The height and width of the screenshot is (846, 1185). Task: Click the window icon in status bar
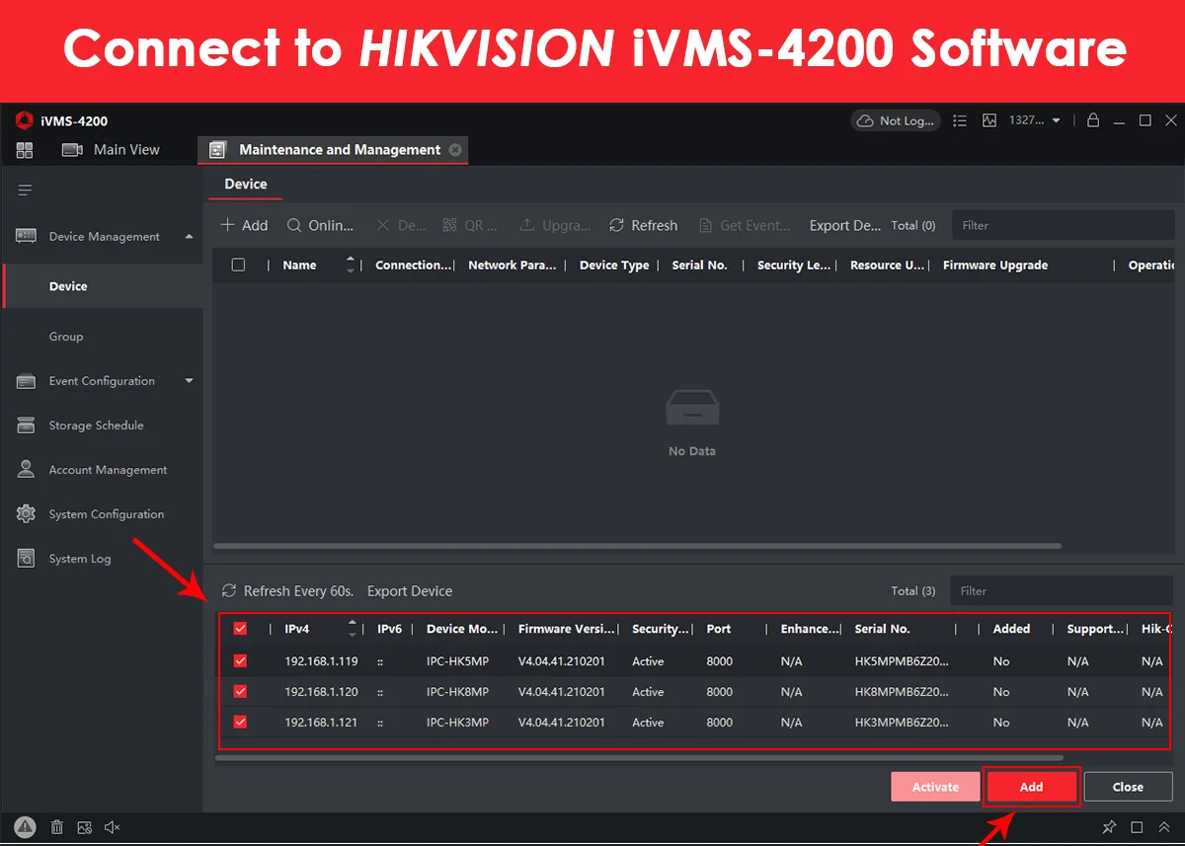(x=1137, y=827)
